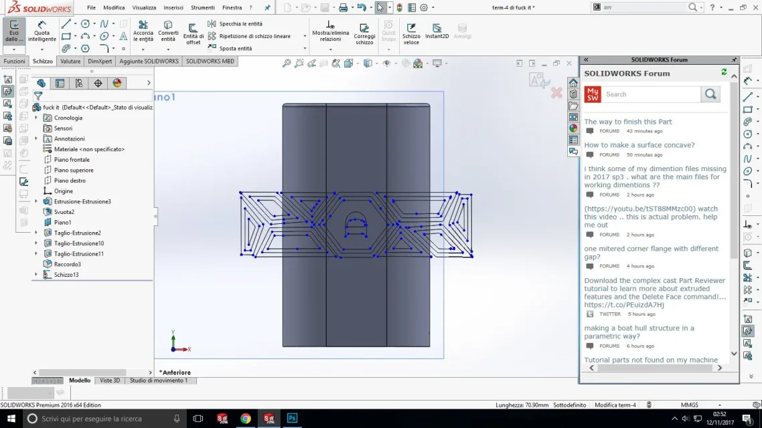
Task: Select the Entità di offset tool
Action: (194, 33)
